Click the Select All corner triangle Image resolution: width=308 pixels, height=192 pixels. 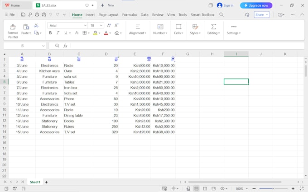click(5, 54)
